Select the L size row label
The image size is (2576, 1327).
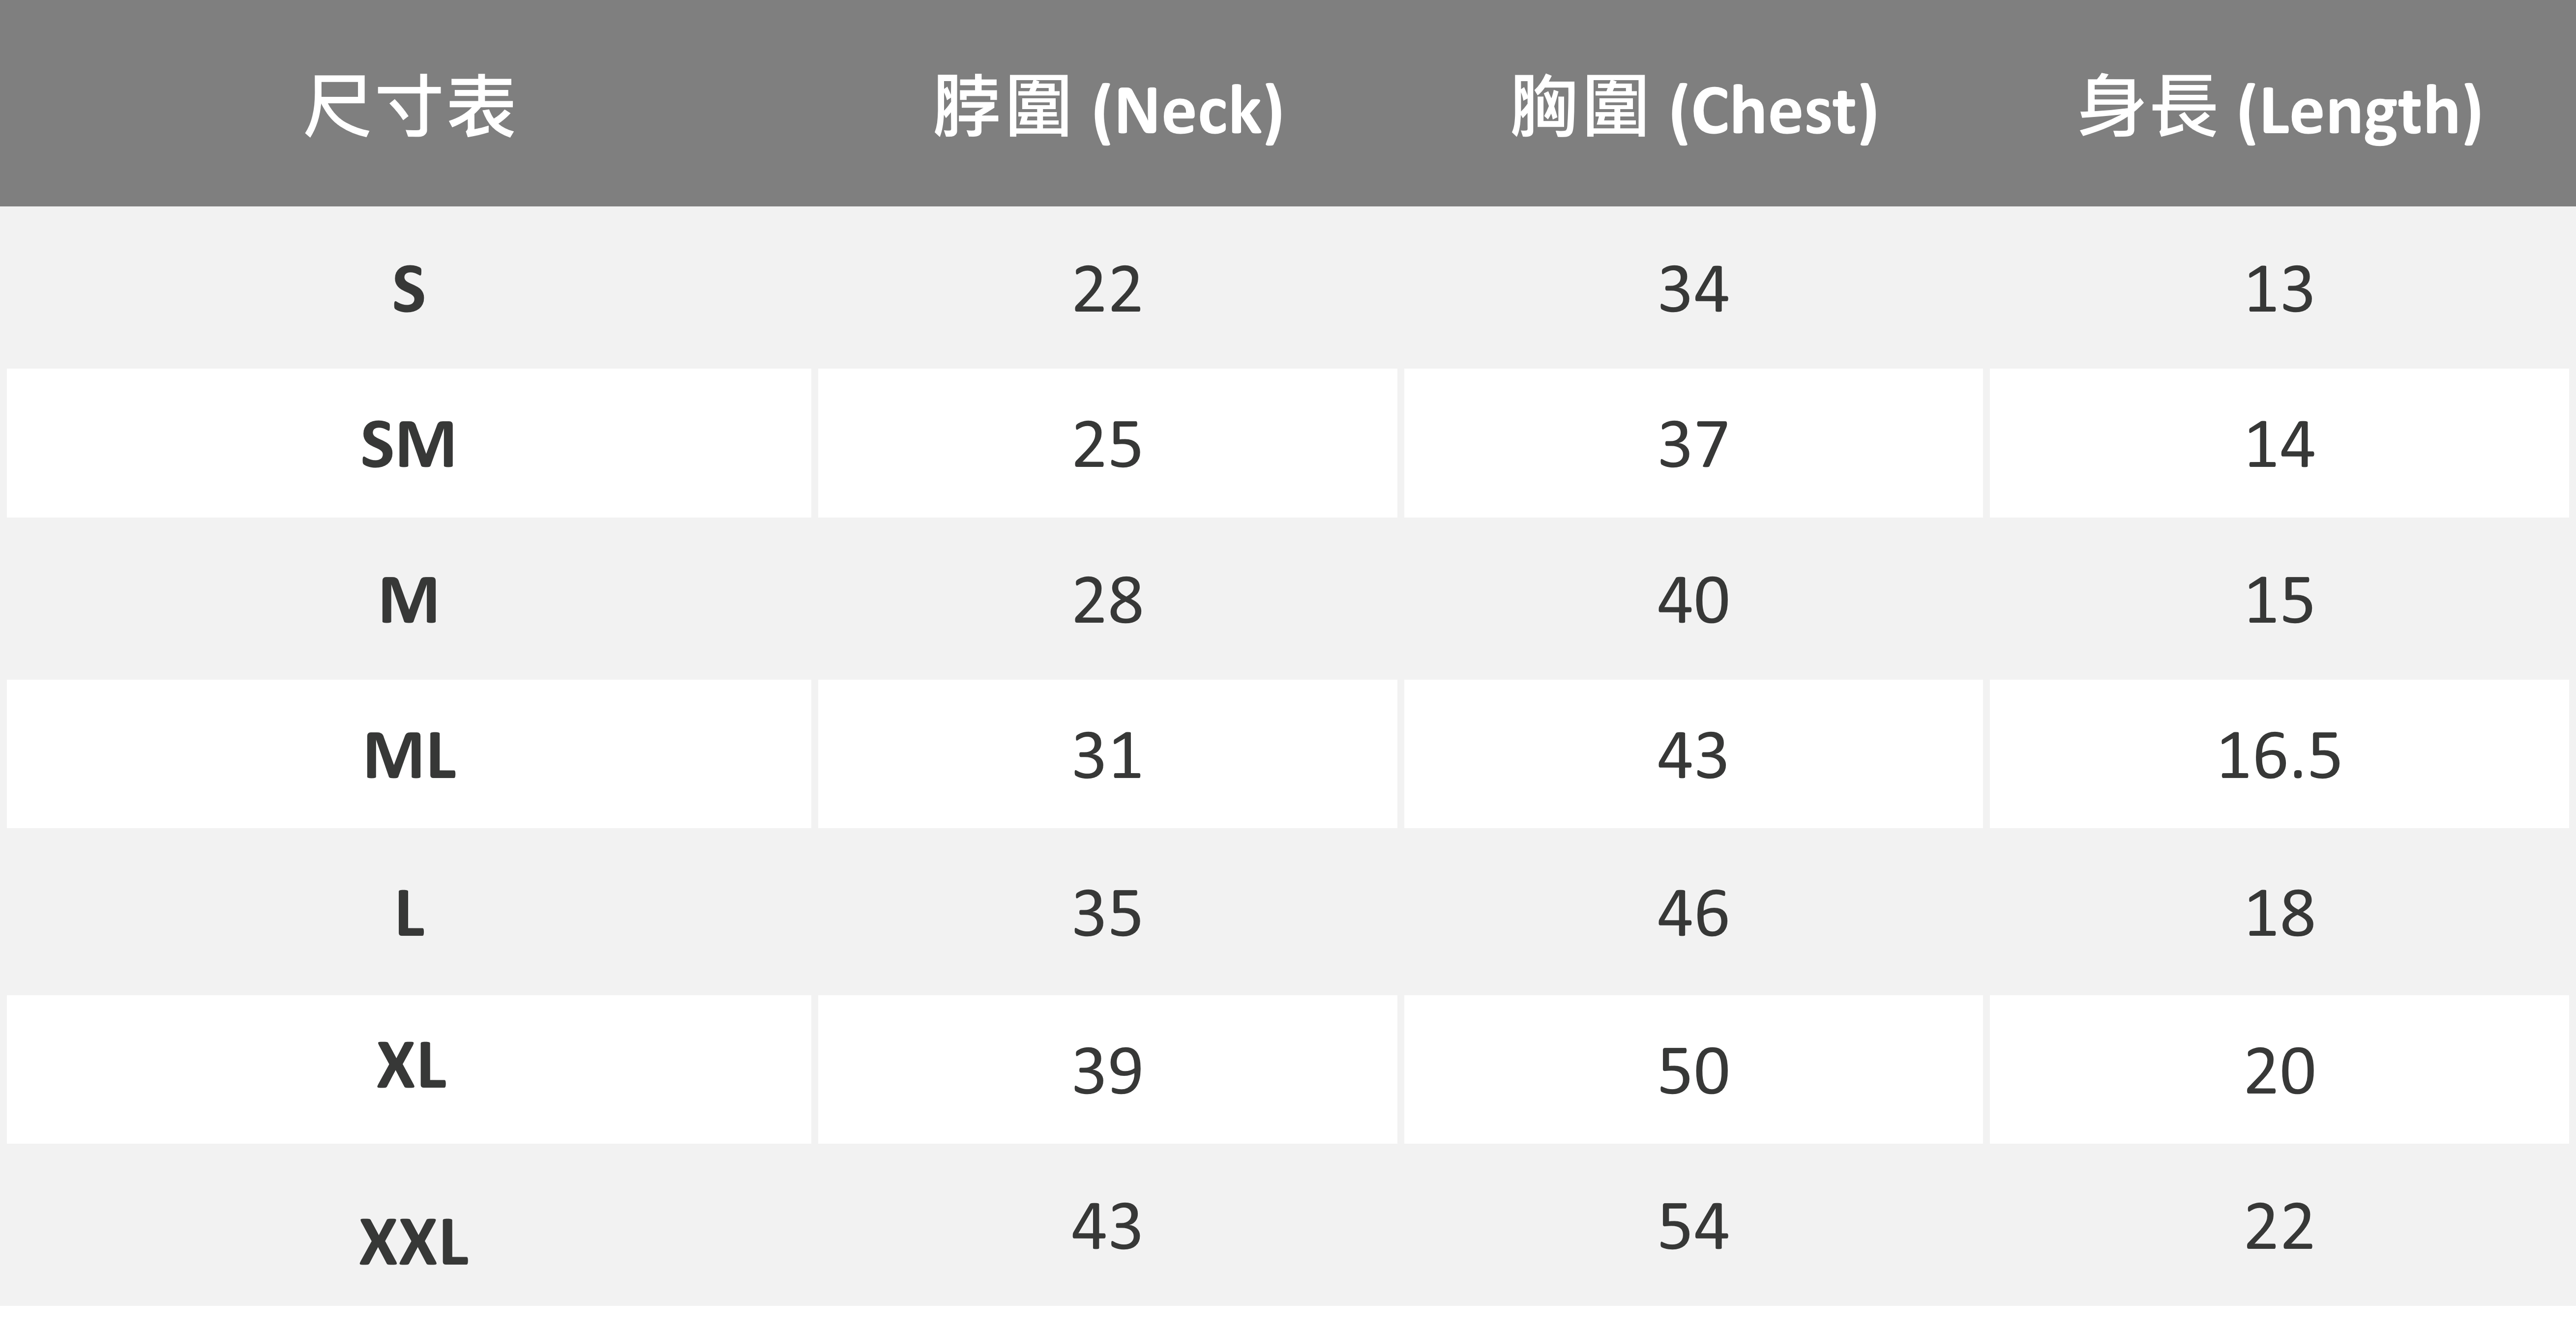(409, 912)
